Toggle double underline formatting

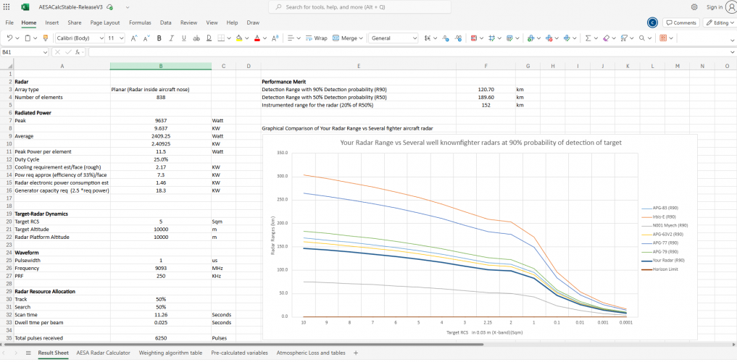click(209, 38)
